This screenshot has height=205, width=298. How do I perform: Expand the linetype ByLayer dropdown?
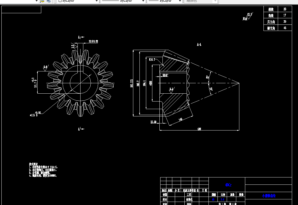coord(143,1)
